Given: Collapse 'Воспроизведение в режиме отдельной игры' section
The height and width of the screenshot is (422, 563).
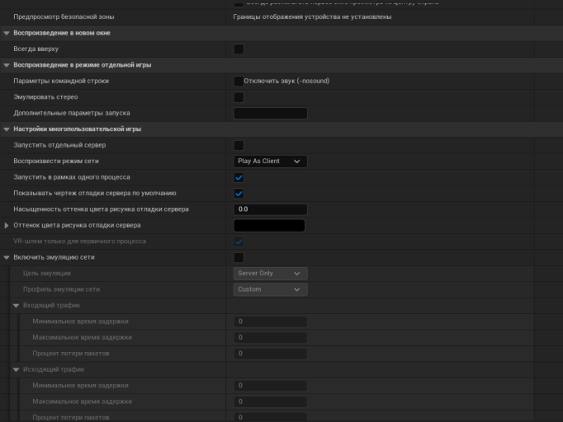Looking at the screenshot, I should (7, 65).
